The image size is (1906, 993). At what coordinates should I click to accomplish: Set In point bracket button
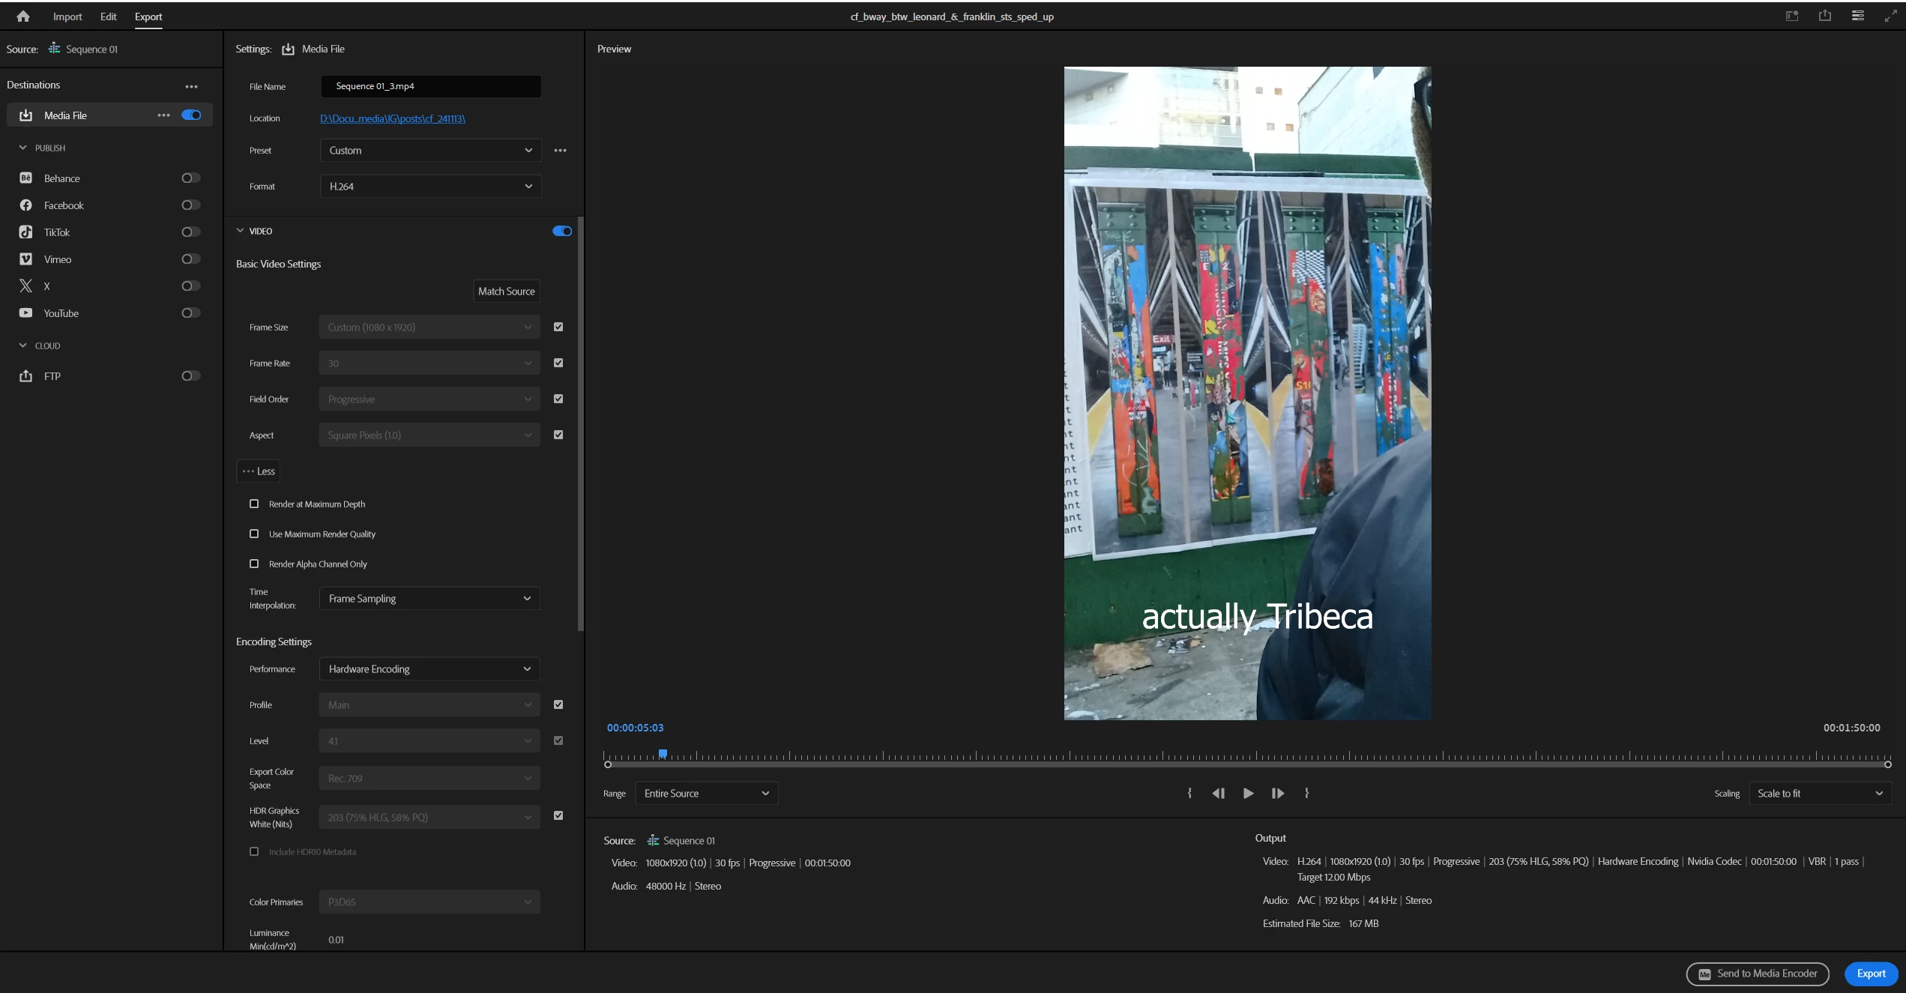click(1189, 793)
